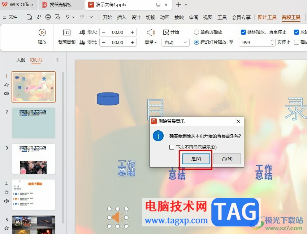The height and width of the screenshot is (234, 307).
Task: Select the orange speaker audio object on slide
Action: point(117,217)
